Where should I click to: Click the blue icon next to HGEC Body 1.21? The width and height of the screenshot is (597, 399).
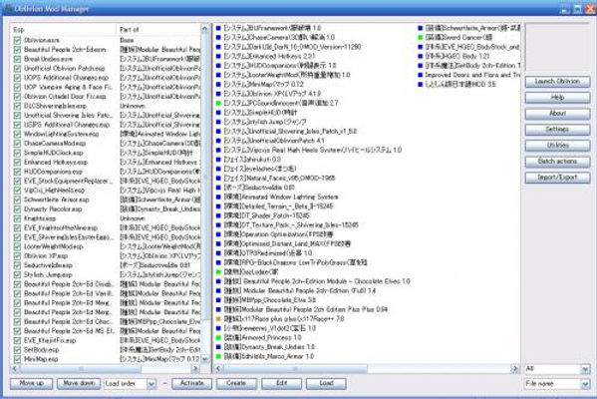tap(421, 56)
